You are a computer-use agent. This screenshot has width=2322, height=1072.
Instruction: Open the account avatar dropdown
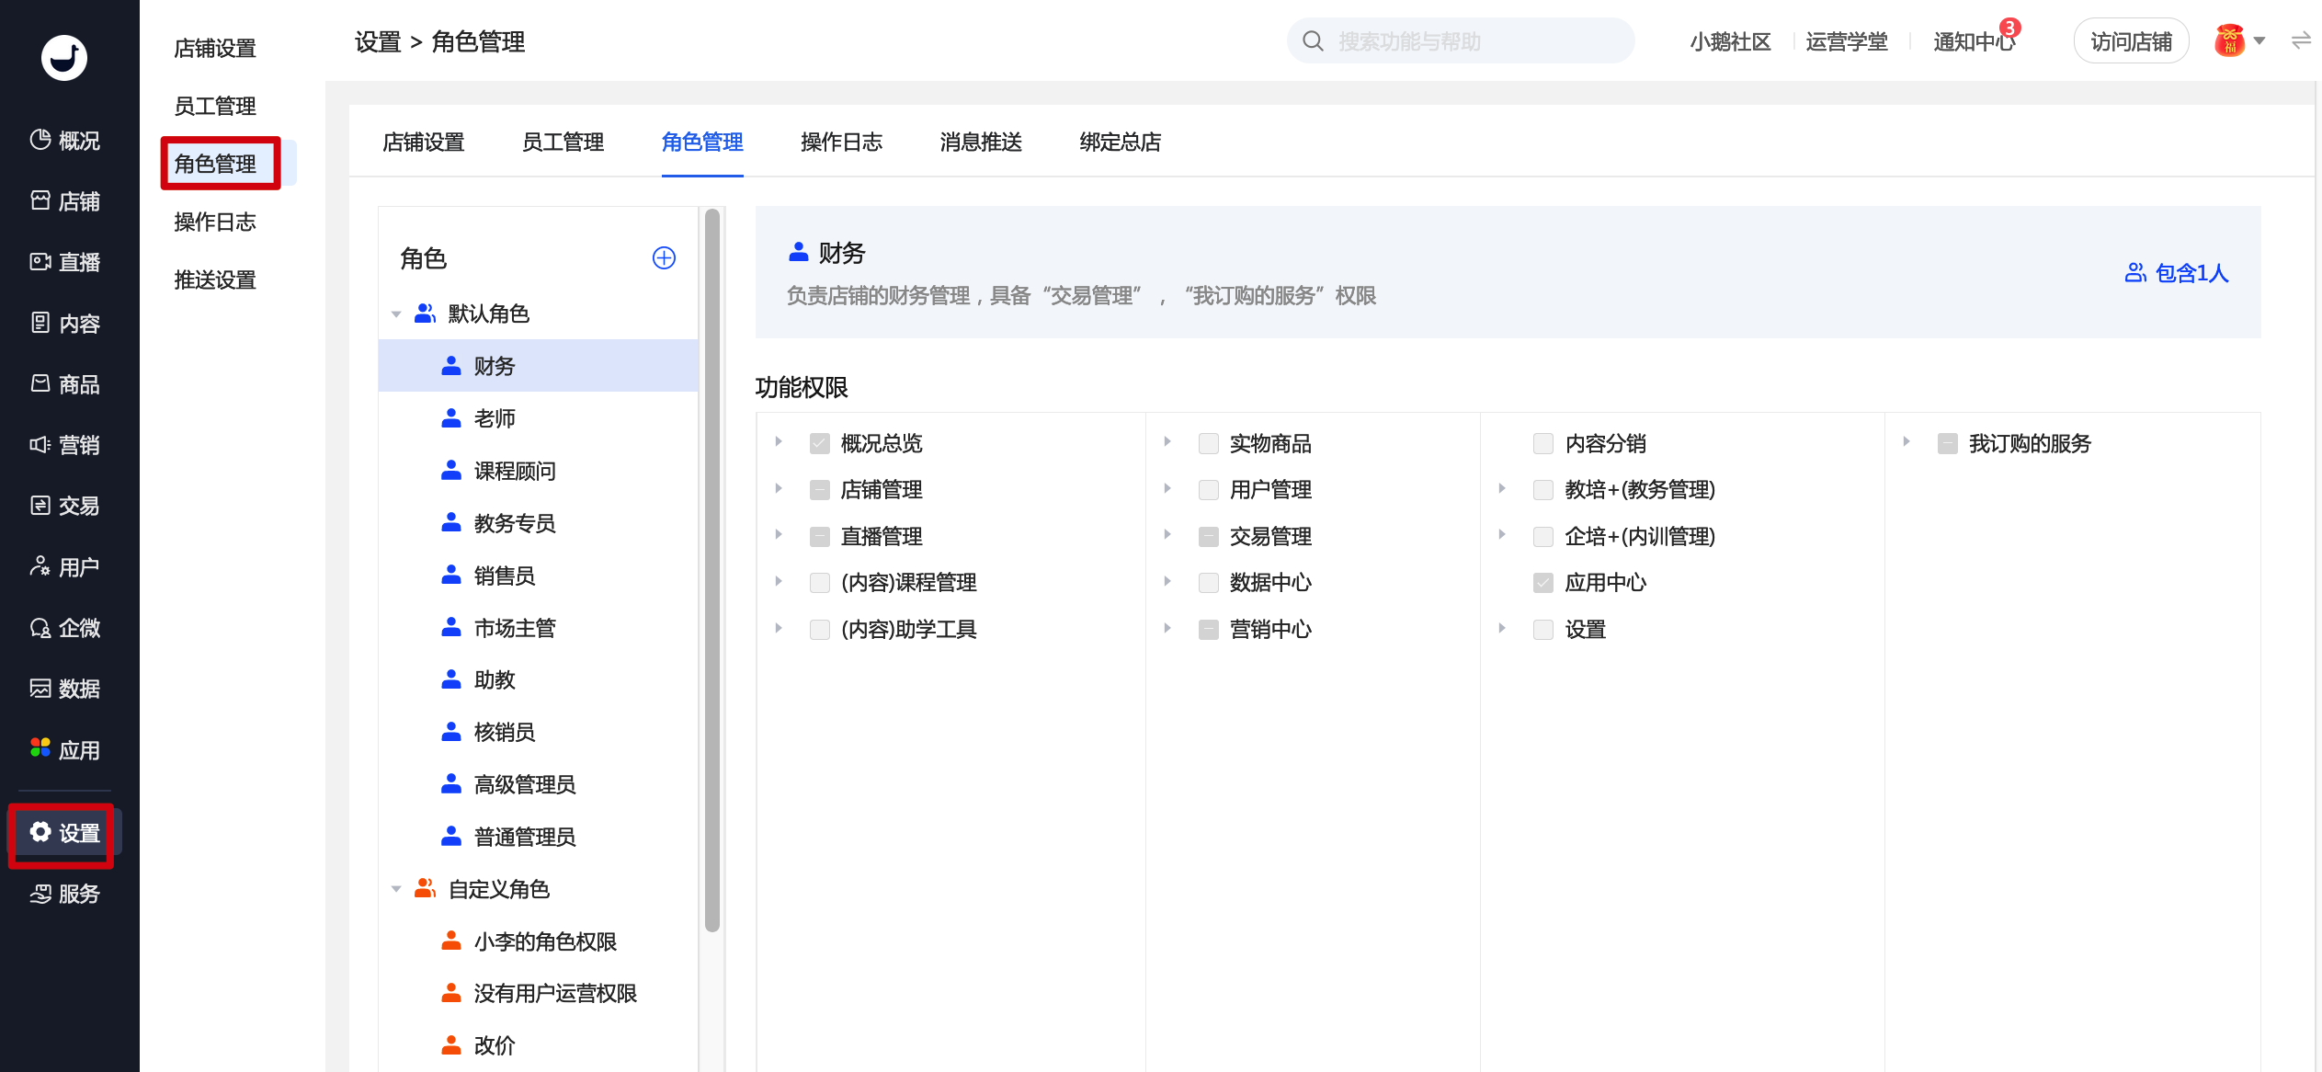(x=2240, y=41)
